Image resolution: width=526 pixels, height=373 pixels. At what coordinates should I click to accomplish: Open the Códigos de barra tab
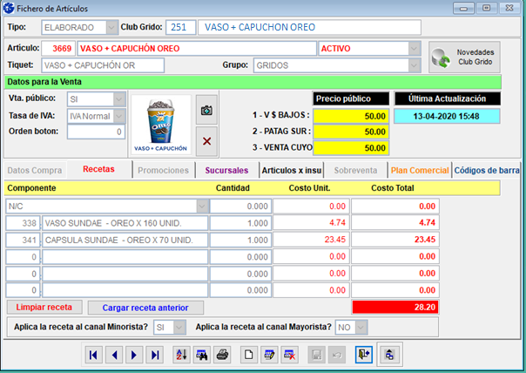[x=487, y=171]
